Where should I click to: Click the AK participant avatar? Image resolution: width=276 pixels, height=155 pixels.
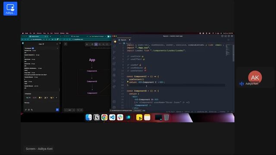(255, 77)
